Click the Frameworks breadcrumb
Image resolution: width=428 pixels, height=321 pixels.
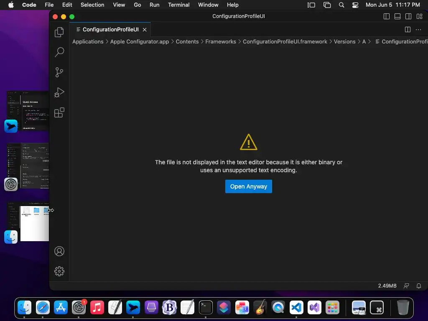coord(221,41)
